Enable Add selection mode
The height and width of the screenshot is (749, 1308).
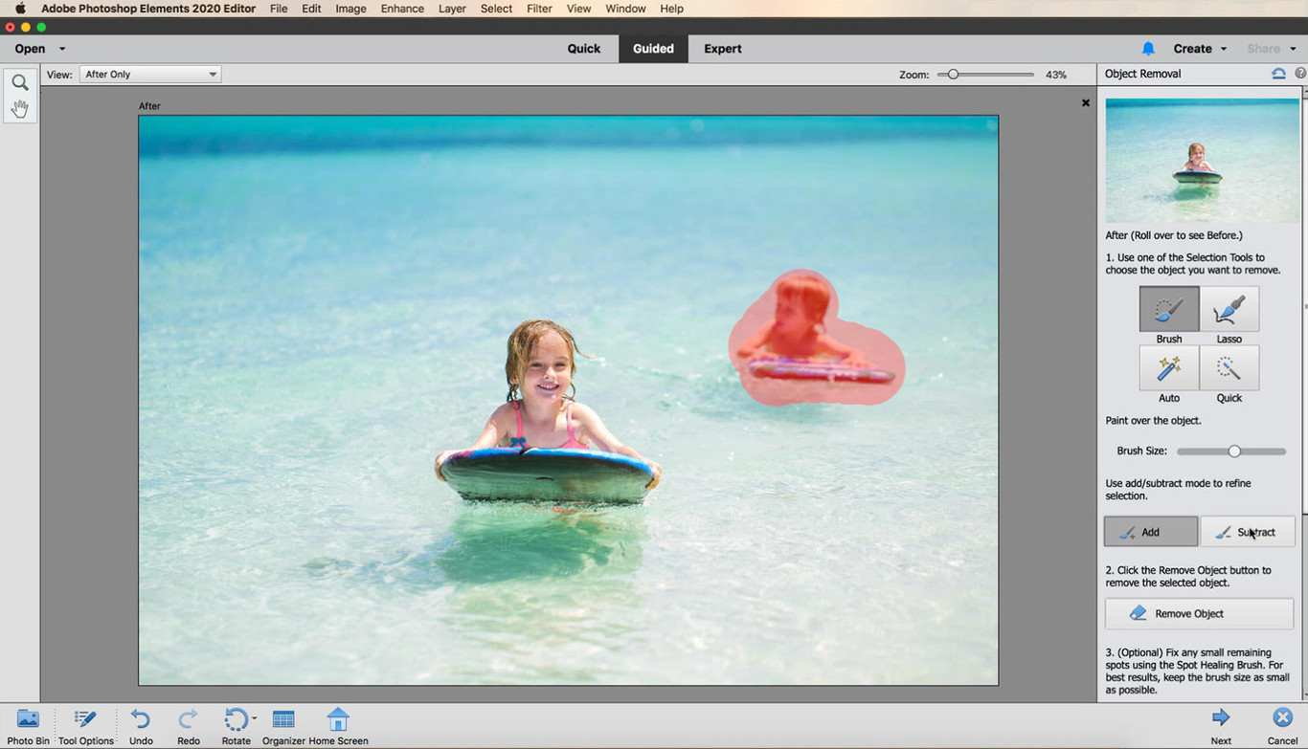point(1150,532)
